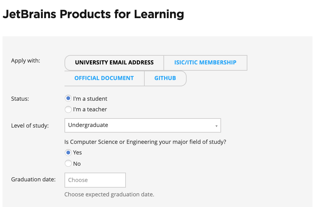Click the JetBrains Products for Learning heading

(x=93, y=14)
